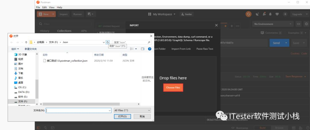Click the Import button in Postman toolbar

(x=63, y=14)
